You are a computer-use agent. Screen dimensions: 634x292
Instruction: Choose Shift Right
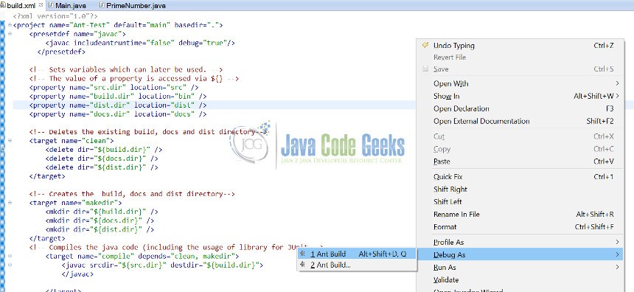pos(520,190)
